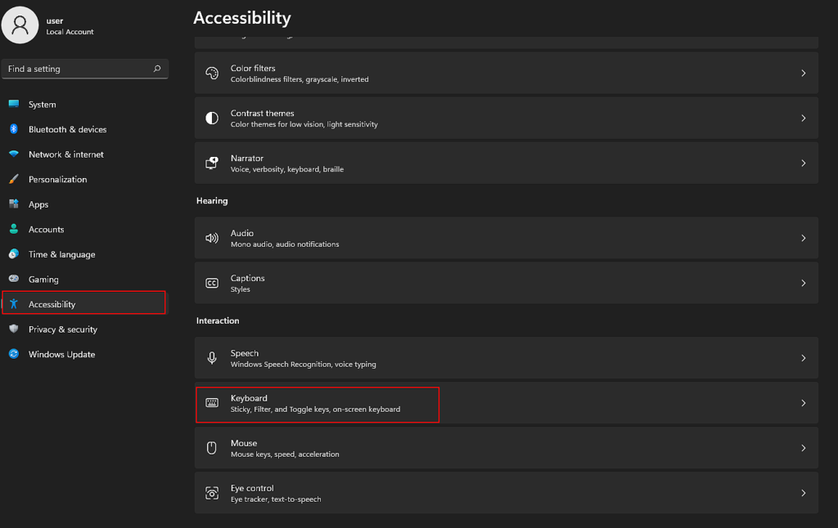Select the Color filters icon

coord(212,73)
